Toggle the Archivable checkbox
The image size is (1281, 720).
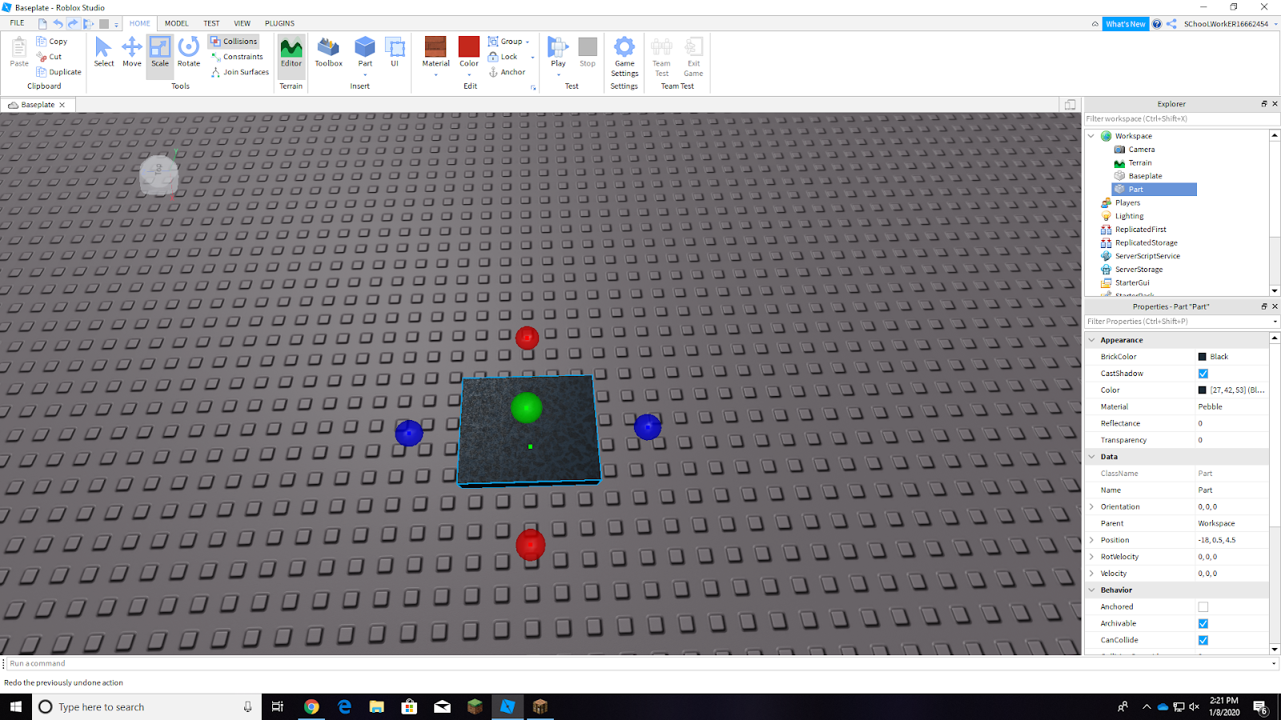tap(1203, 624)
